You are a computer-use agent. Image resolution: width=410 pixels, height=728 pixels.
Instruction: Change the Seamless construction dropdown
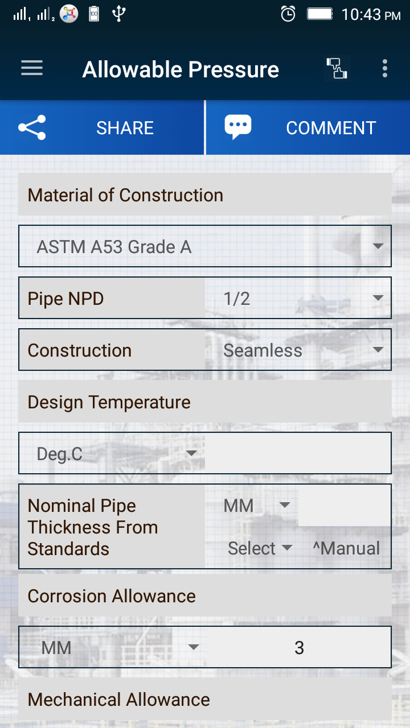tap(298, 350)
